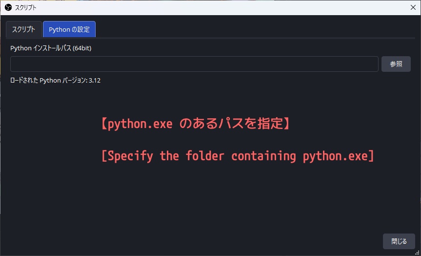The height and width of the screenshot is (256, 421).
Task: Click the OBS logo in title bar
Action: pyautogui.click(x=8, y=7)
